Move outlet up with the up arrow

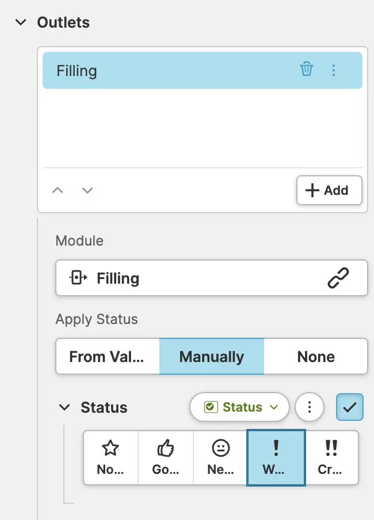pos(58,190)
